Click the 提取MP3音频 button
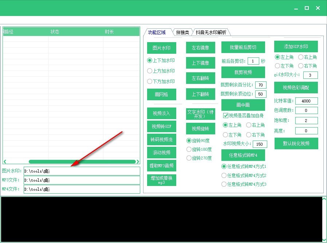The width and height of the screenshot is (327, 243). coord(162,166)
